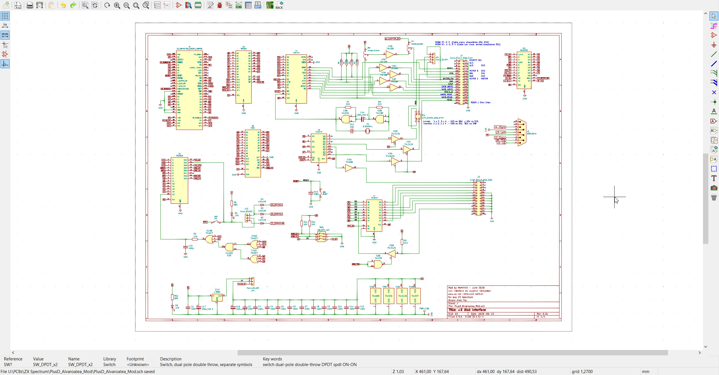
Task: Toggle show hidden pins
Action: pos(5,54)
